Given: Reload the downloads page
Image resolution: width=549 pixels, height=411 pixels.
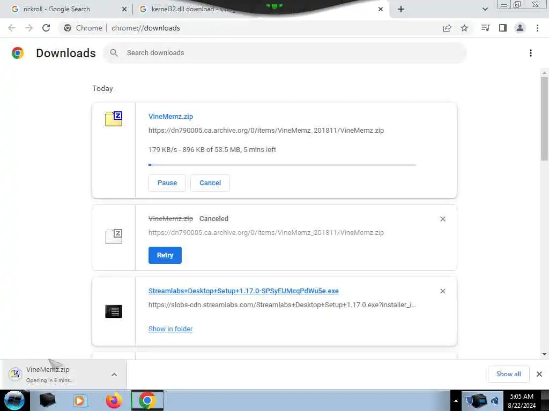Looking at the screenshot, I should [46, 28].
